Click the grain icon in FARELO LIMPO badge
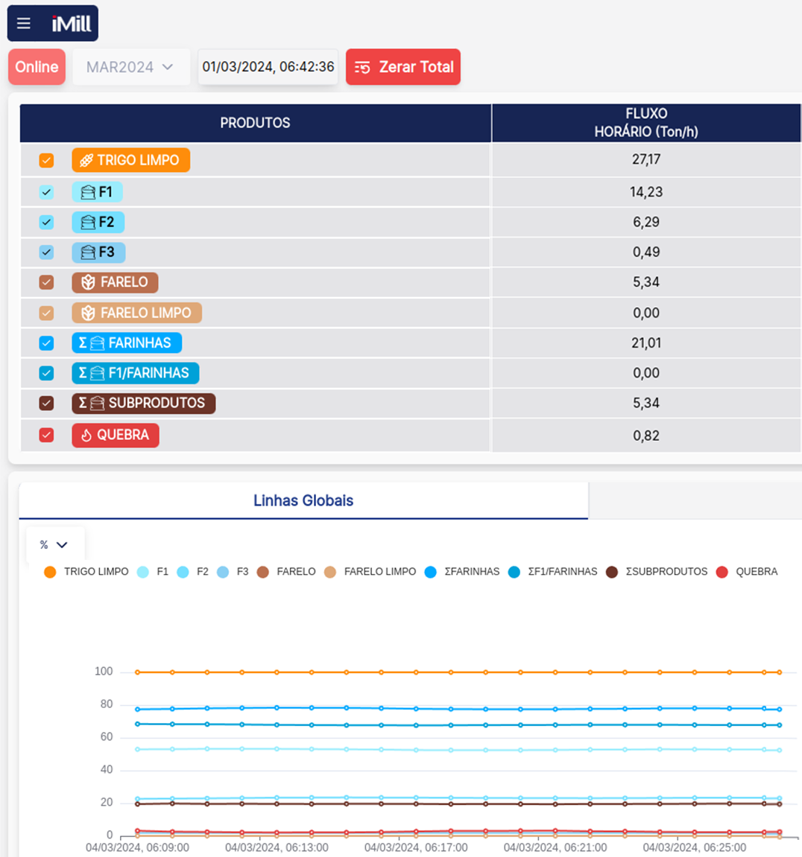 coord(88,313)
